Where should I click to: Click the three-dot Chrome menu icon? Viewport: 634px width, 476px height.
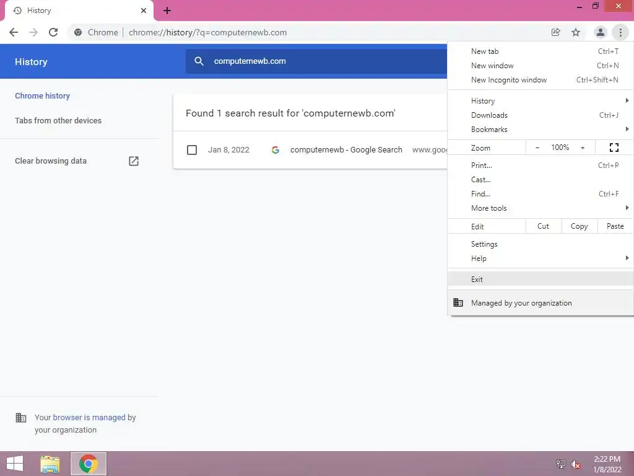pyautogui.click(x=620, y=32)
